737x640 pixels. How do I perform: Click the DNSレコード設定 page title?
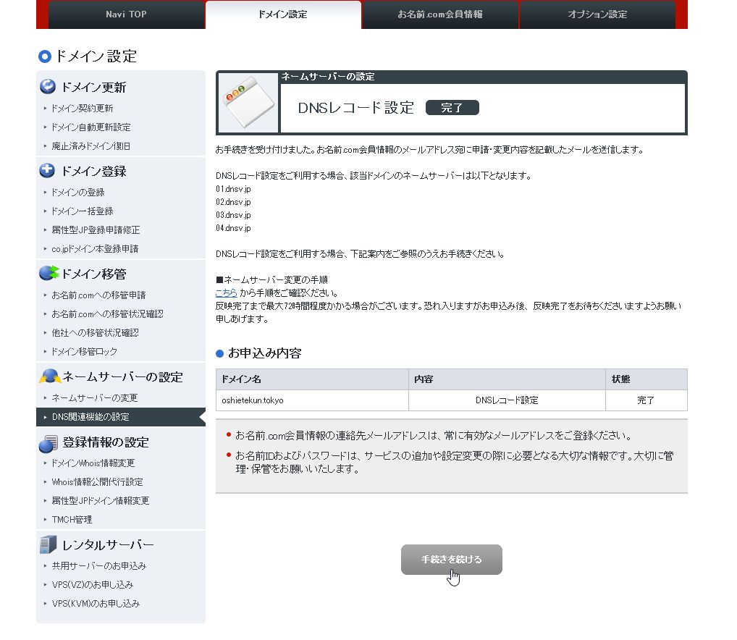click(355, 108)
